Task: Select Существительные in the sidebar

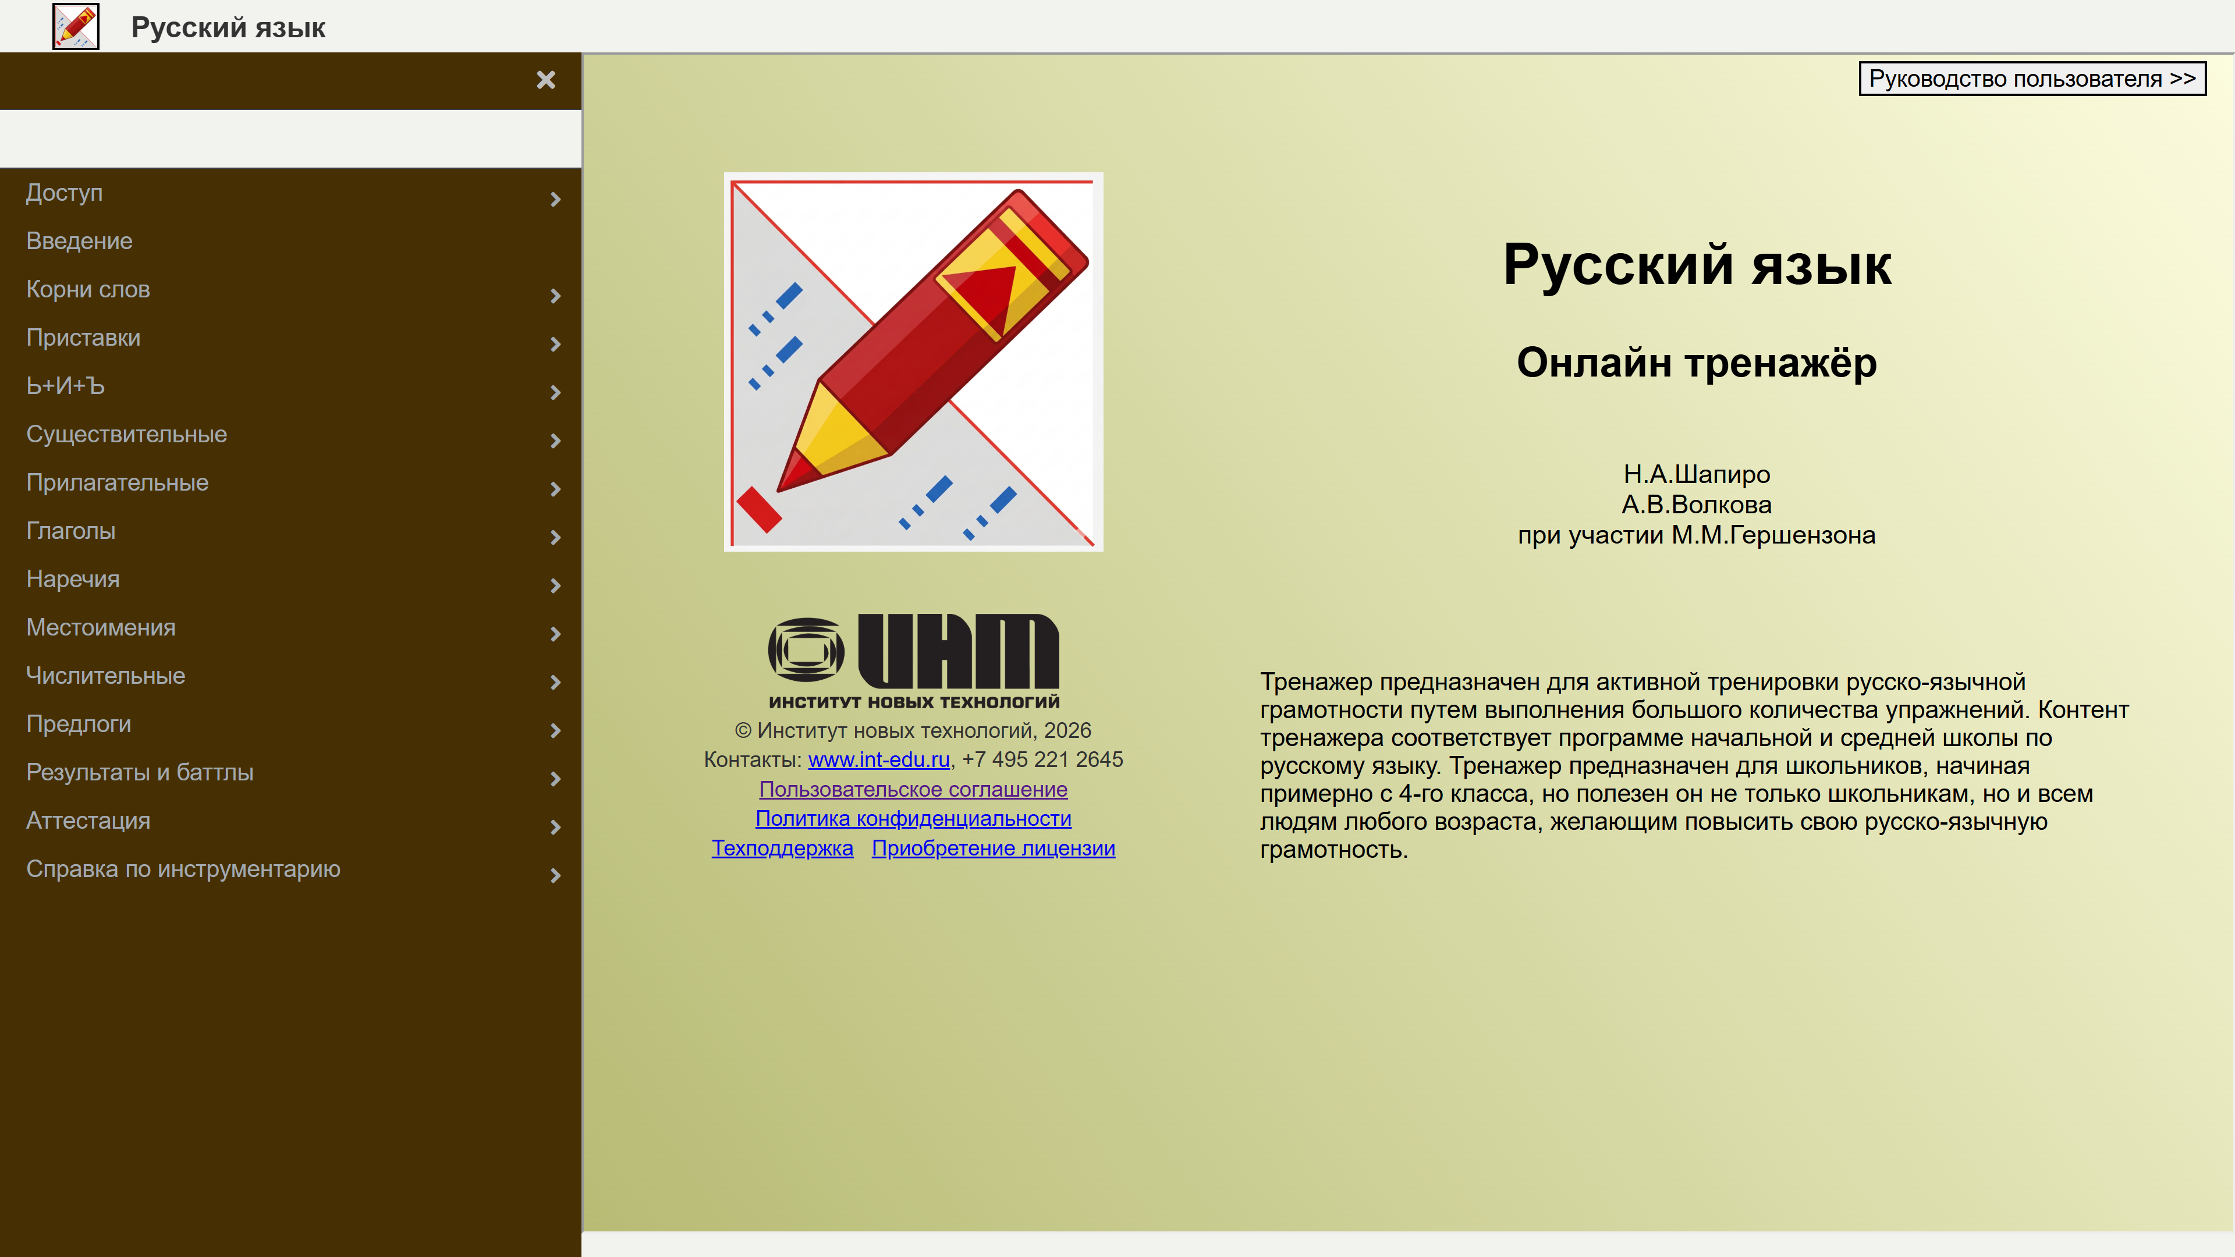Action: 127,434
